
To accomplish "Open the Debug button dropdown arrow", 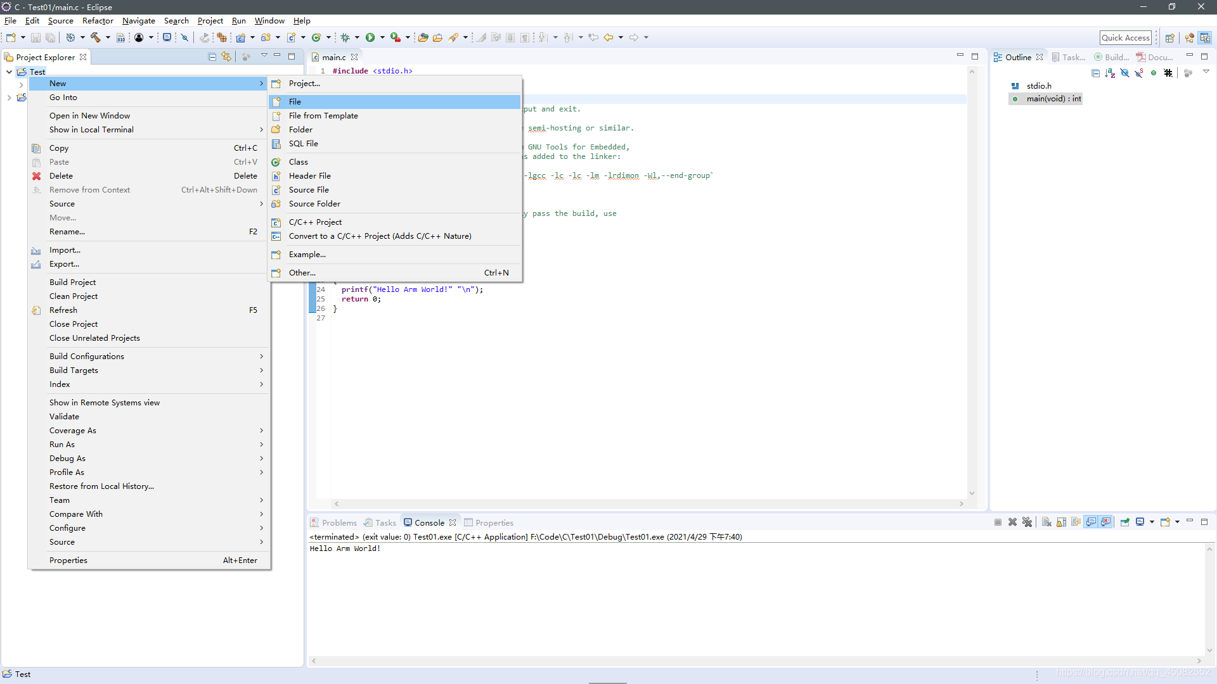I will click(357, 37).
